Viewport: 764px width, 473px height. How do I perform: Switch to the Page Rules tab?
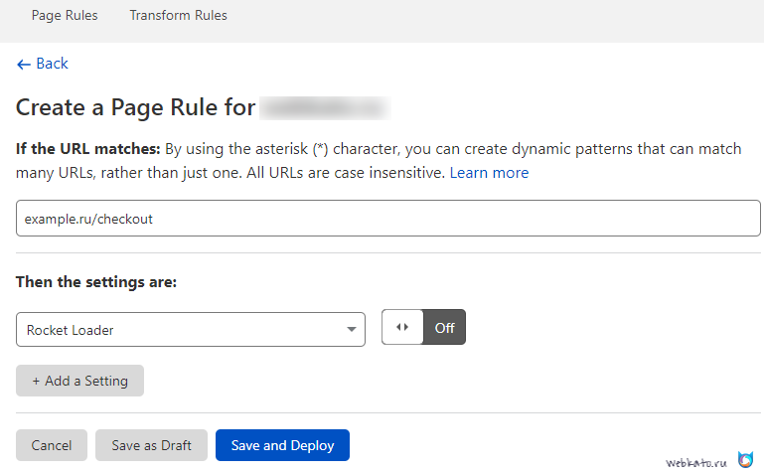(65, 16)
